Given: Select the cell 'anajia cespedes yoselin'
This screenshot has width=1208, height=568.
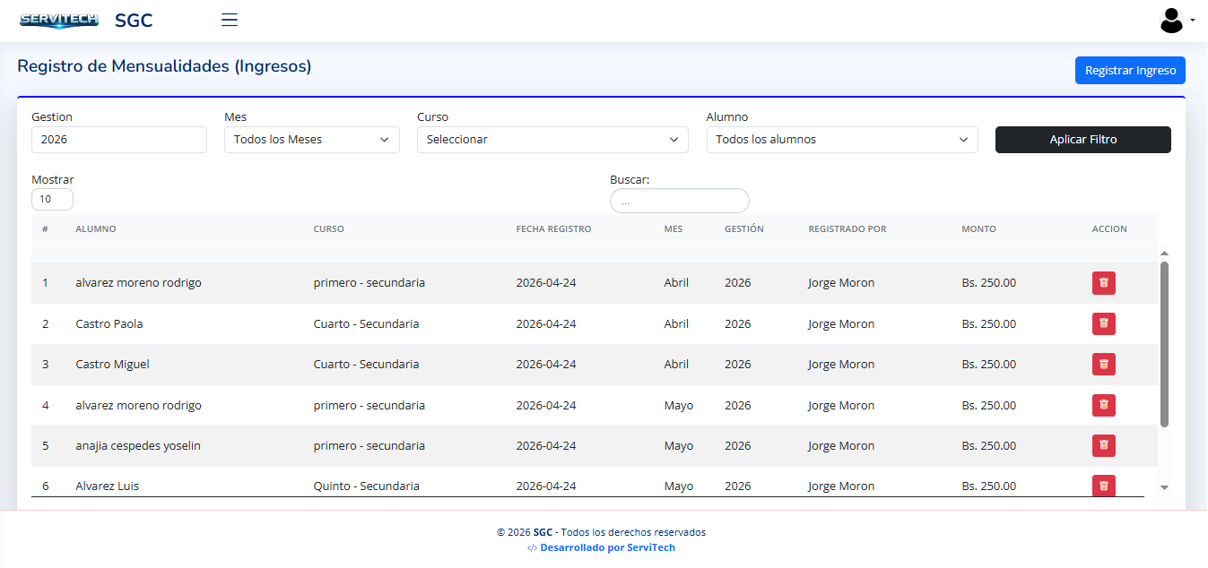Looking at the screenshot, I should click(138, 446).
